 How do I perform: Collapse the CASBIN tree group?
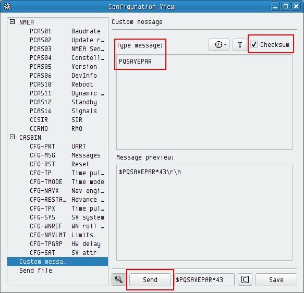click(12, 137)
